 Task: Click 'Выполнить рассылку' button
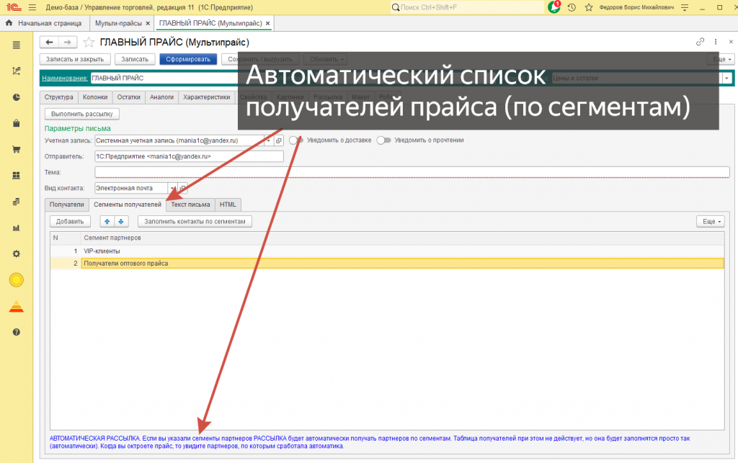(82, 114)
